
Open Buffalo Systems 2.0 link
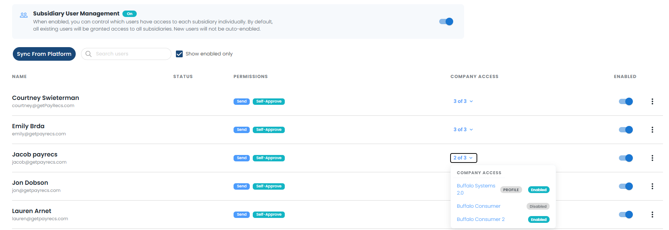[x=476, y=189]
